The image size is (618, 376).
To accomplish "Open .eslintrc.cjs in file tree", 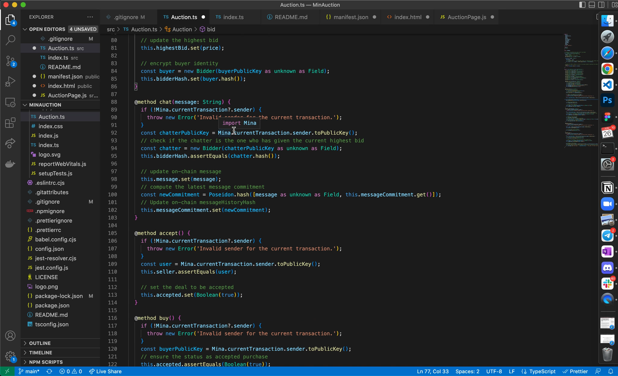I will [x=49, y=183].
